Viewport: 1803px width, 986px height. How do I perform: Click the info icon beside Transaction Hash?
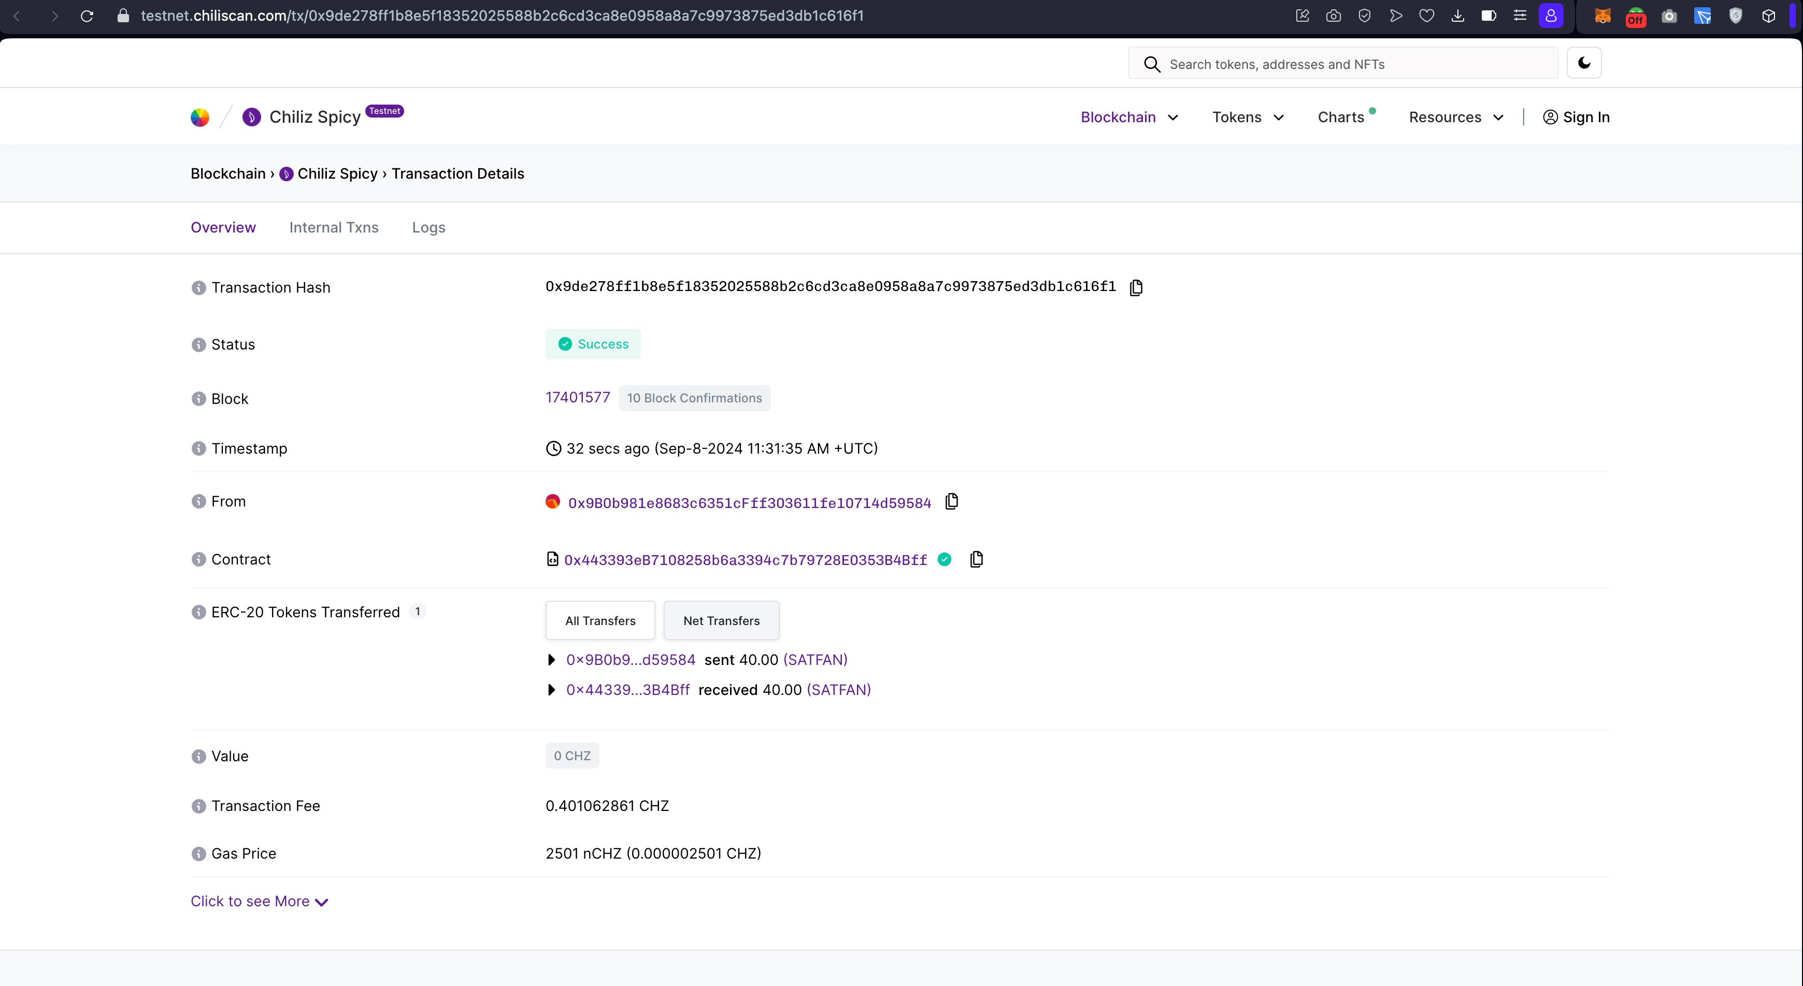point(199,287)
